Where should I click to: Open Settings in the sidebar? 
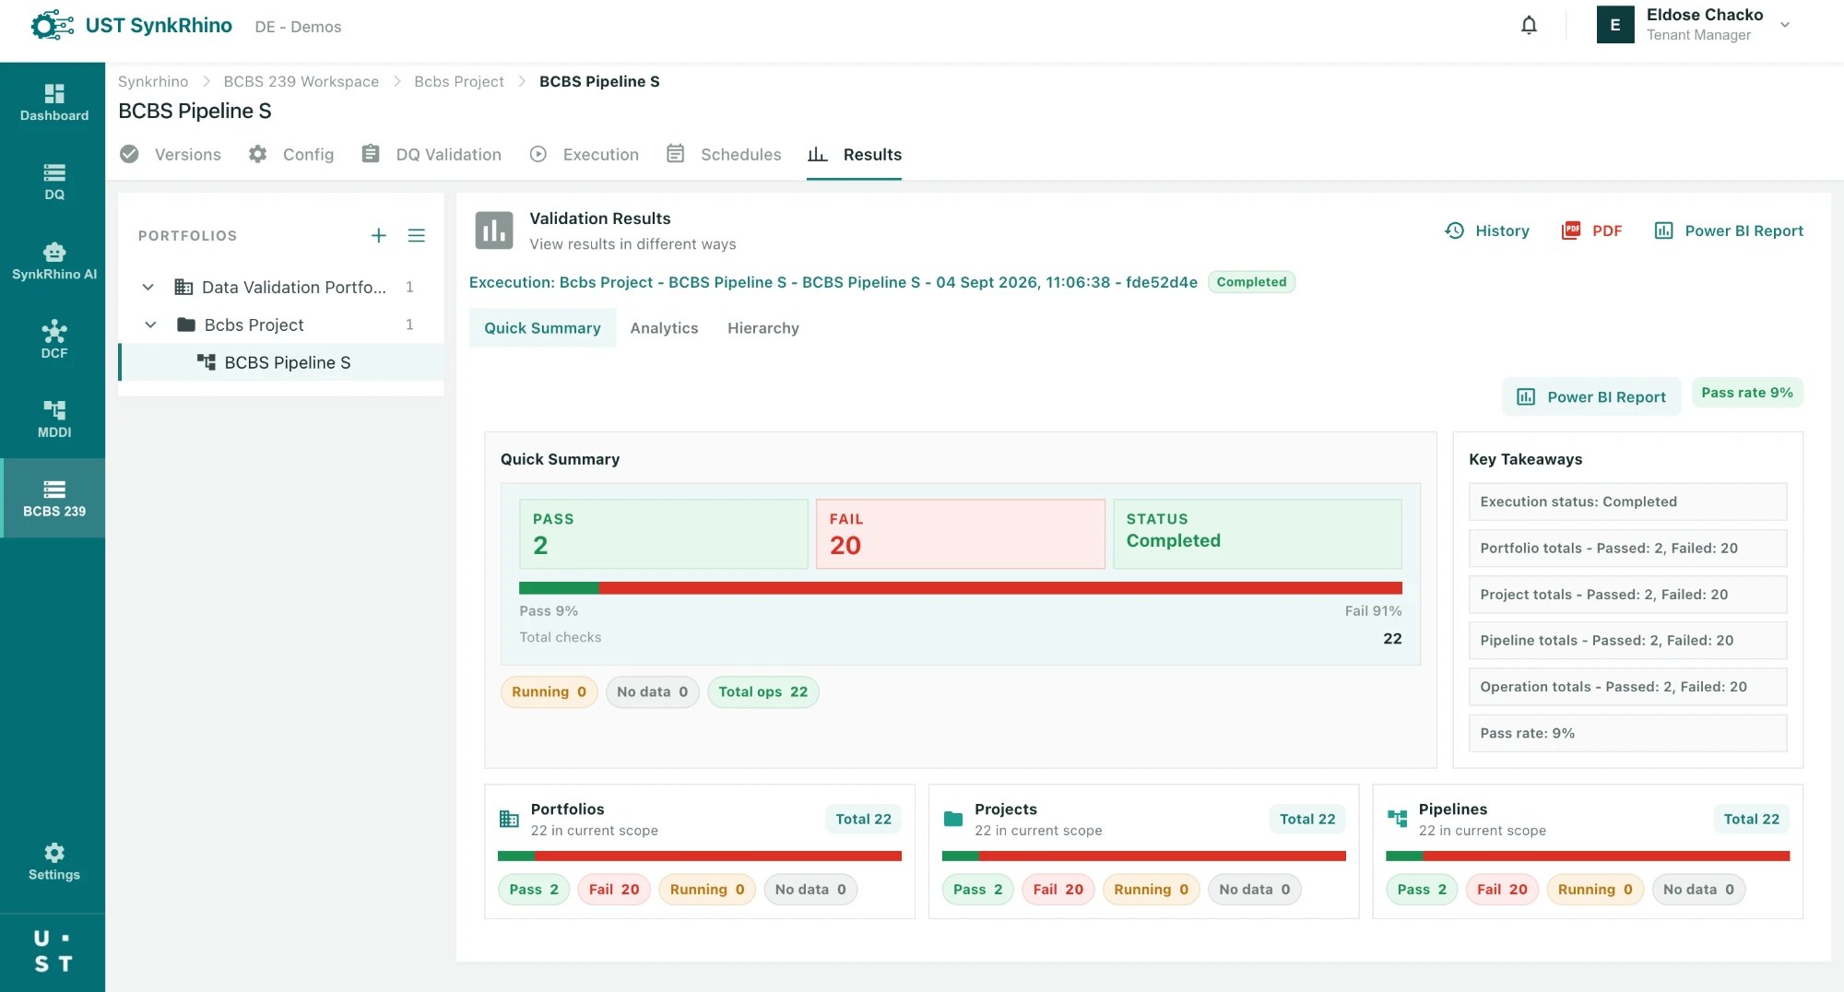tap(53, 862)
